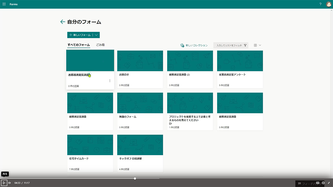Open the help question mark icon

coord(320,4)
